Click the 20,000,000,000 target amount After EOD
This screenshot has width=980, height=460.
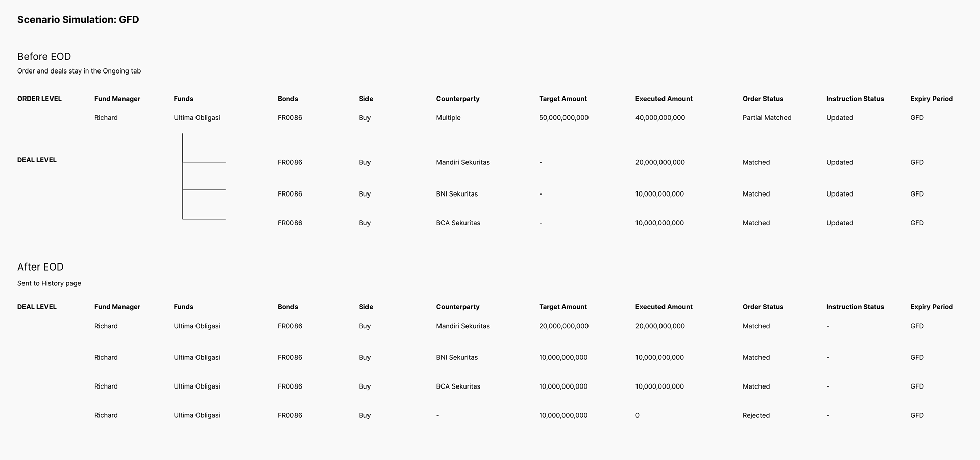pos(563,326)
